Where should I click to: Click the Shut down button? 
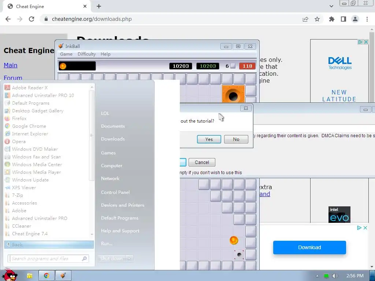pyautogui.click(x=111, y=258)
